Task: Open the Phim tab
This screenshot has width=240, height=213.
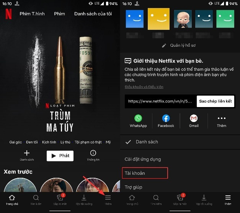Action: pyautogui.click(x=59, y=14)
